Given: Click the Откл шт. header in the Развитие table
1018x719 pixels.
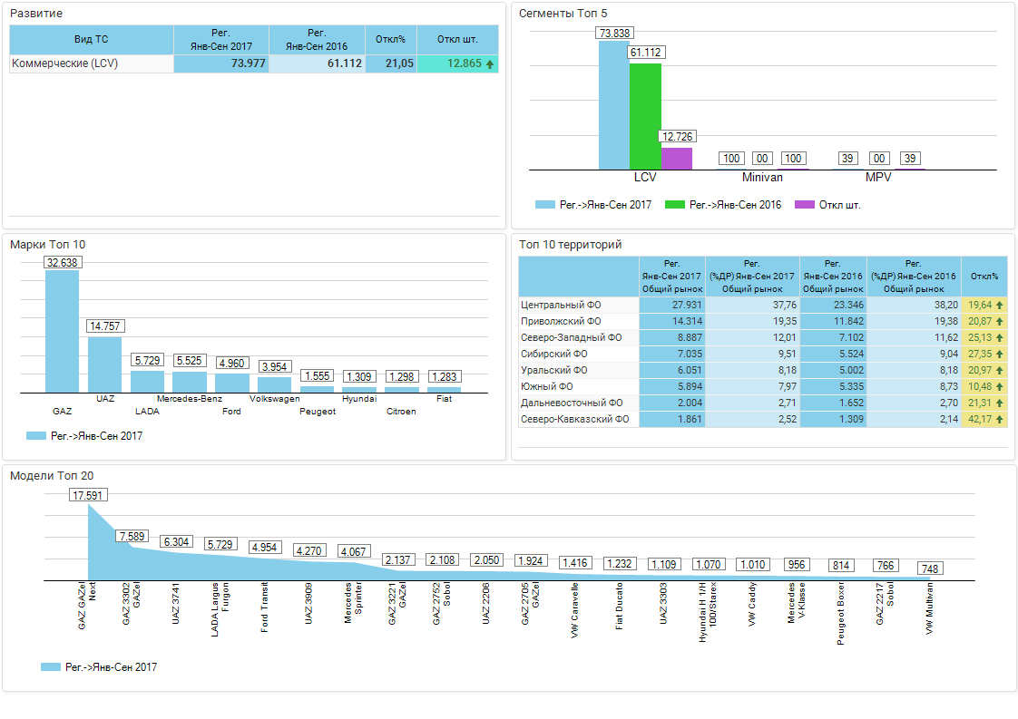Looking at the screenshot, I should click(457, 40).
